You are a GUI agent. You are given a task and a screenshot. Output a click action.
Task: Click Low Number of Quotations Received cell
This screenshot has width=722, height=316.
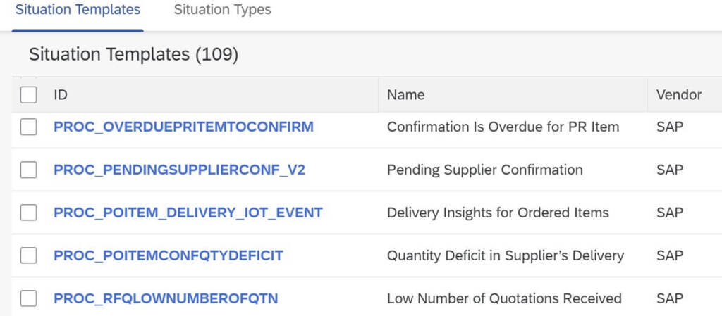(504, 298)
